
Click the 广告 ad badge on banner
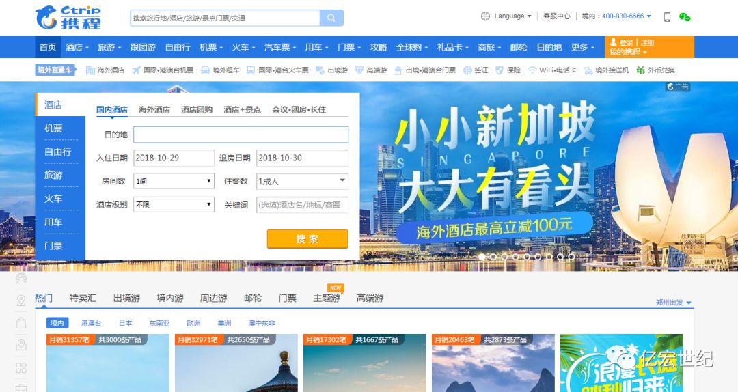678,87
